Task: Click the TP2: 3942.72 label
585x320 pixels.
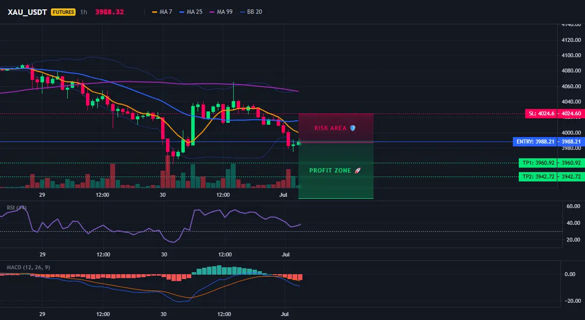Action: (x=538, y=177)
